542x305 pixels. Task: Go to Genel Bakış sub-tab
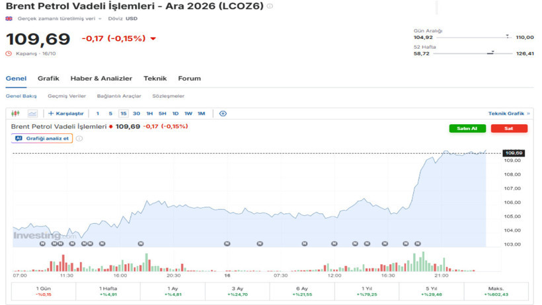click(21, 96)
